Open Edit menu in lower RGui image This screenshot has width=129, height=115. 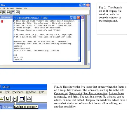click(7, 92)
